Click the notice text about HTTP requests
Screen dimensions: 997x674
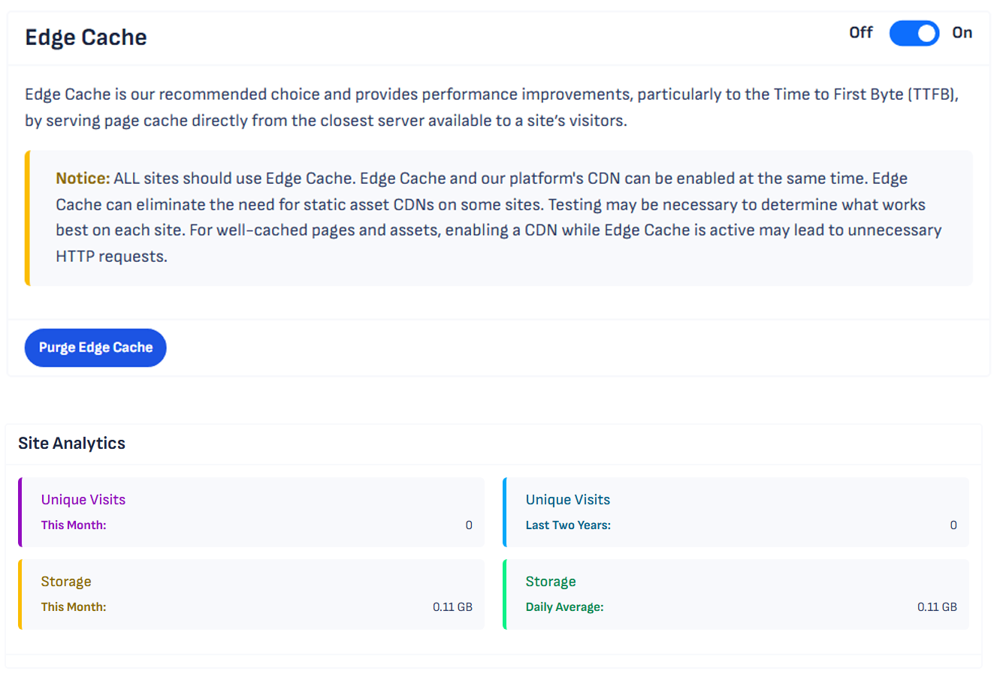click(x=111, y=257)
